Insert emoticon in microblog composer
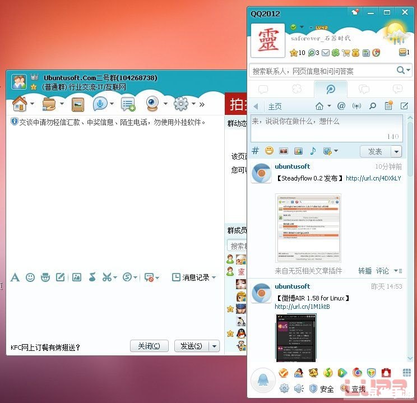The image size is (417, 403). pos(269,151)
